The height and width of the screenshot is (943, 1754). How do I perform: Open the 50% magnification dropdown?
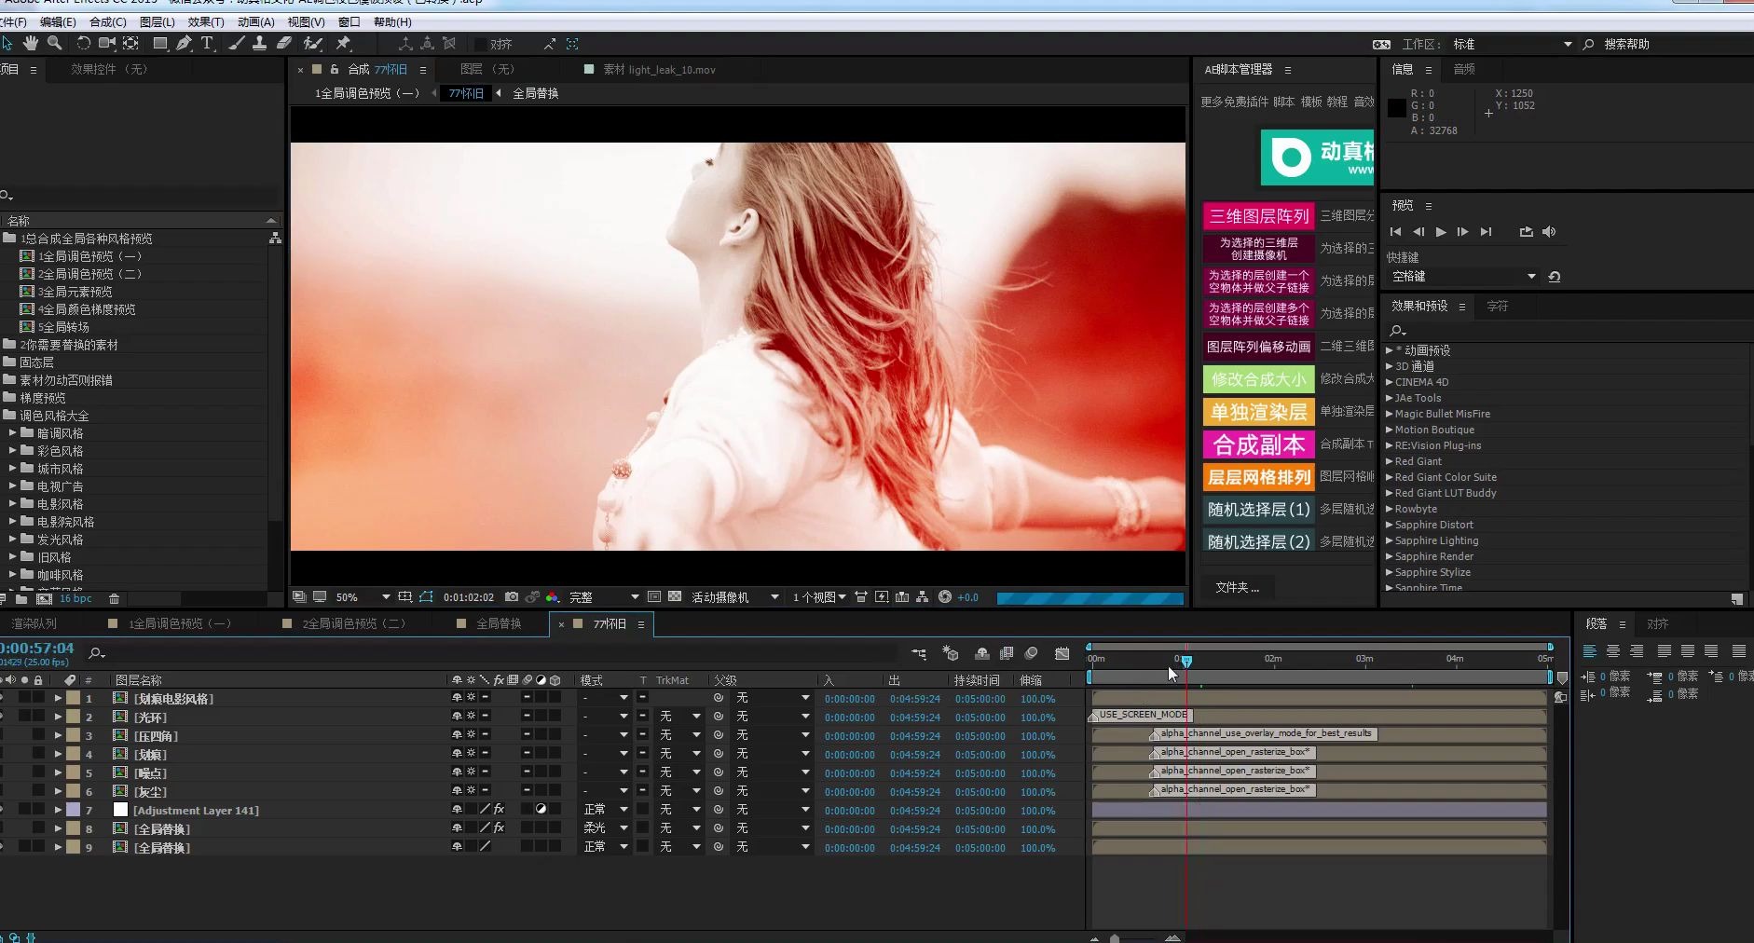pos(363,597)
